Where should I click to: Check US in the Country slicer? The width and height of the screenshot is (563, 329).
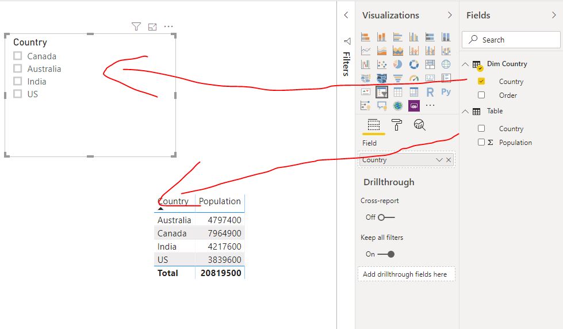[18, 94]
